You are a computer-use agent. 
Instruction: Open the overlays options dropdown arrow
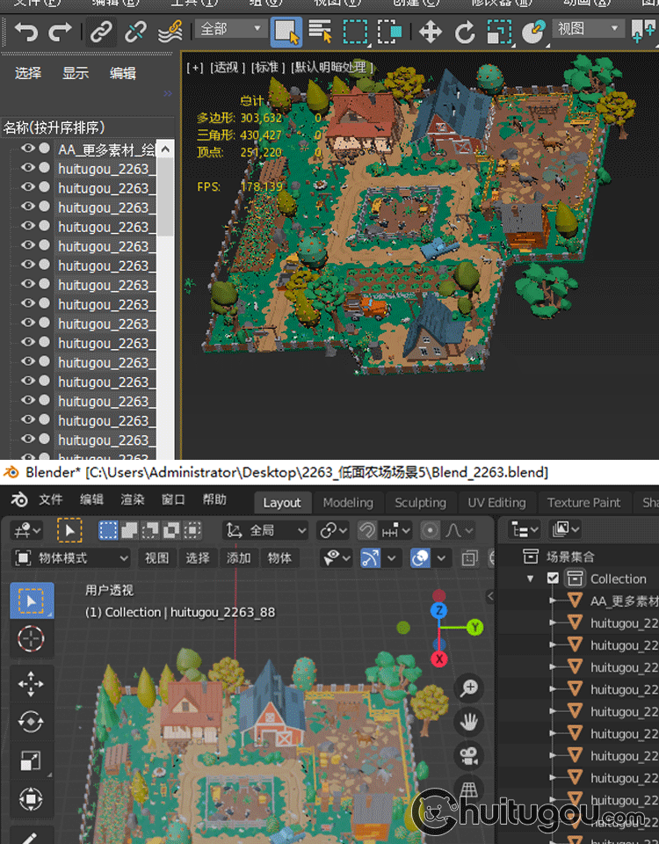(x=441, y=558)
